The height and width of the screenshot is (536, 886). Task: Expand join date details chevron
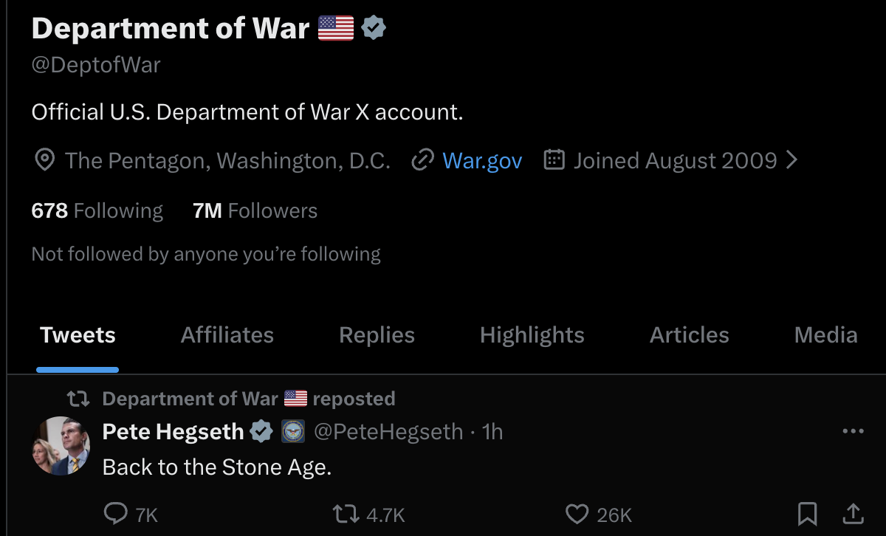coord(792,160)
